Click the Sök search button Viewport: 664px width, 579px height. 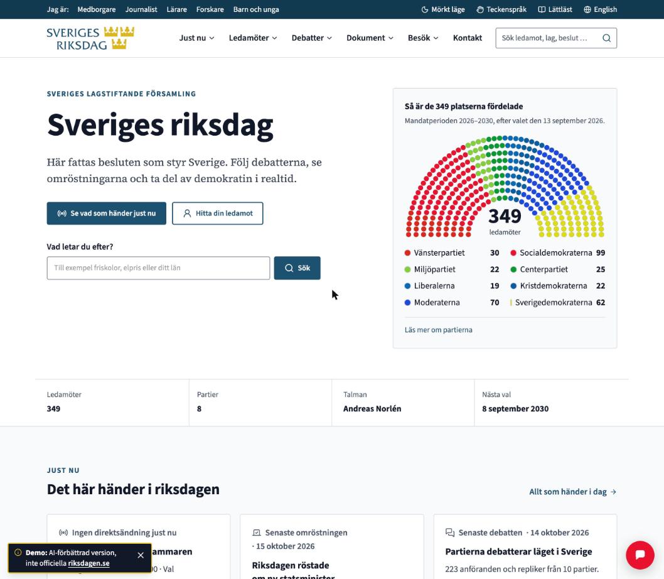coord(297,268)
